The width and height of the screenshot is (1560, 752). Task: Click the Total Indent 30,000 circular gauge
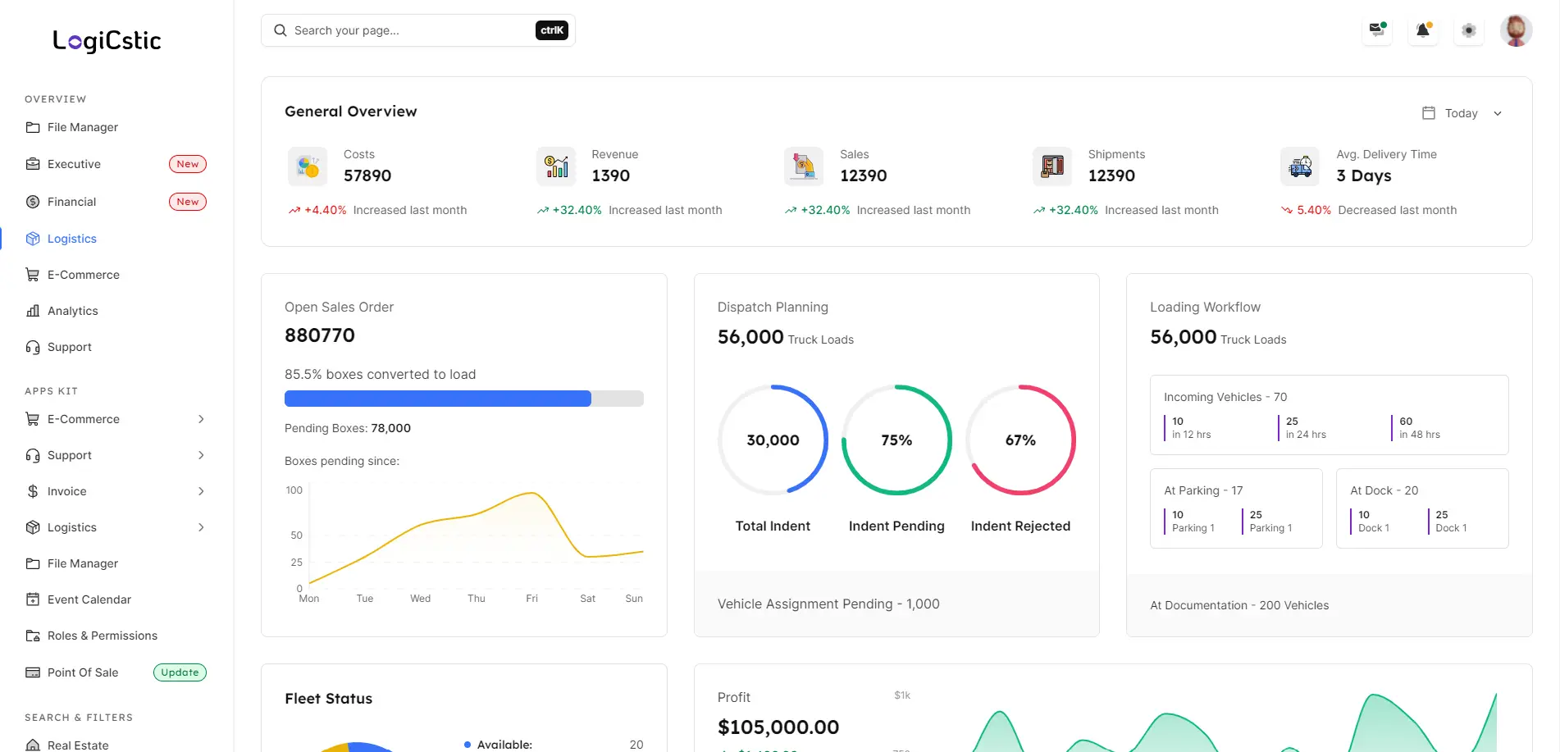[773, 440]
